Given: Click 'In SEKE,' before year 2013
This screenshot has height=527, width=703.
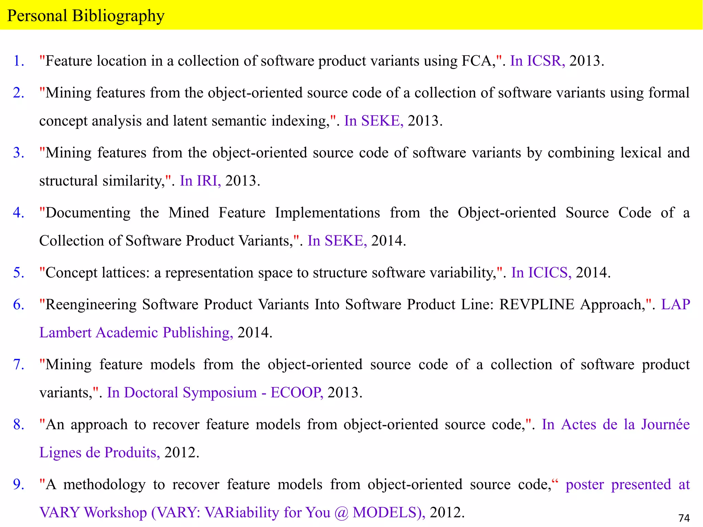Looking at the screenshot, I should 374,121.
